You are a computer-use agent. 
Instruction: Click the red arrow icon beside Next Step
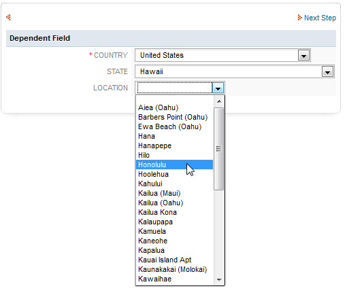point(300,18)
